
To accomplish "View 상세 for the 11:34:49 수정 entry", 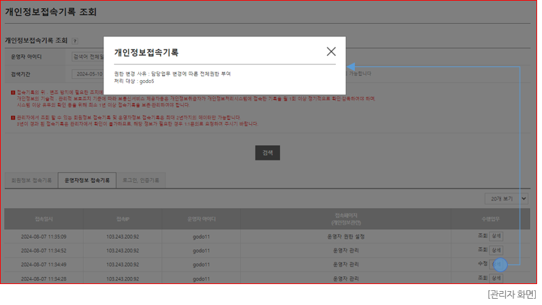I will click(x=497, y=264).
